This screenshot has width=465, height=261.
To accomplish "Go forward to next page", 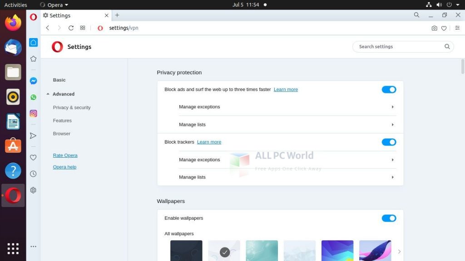I will click(x=59, y=28).
